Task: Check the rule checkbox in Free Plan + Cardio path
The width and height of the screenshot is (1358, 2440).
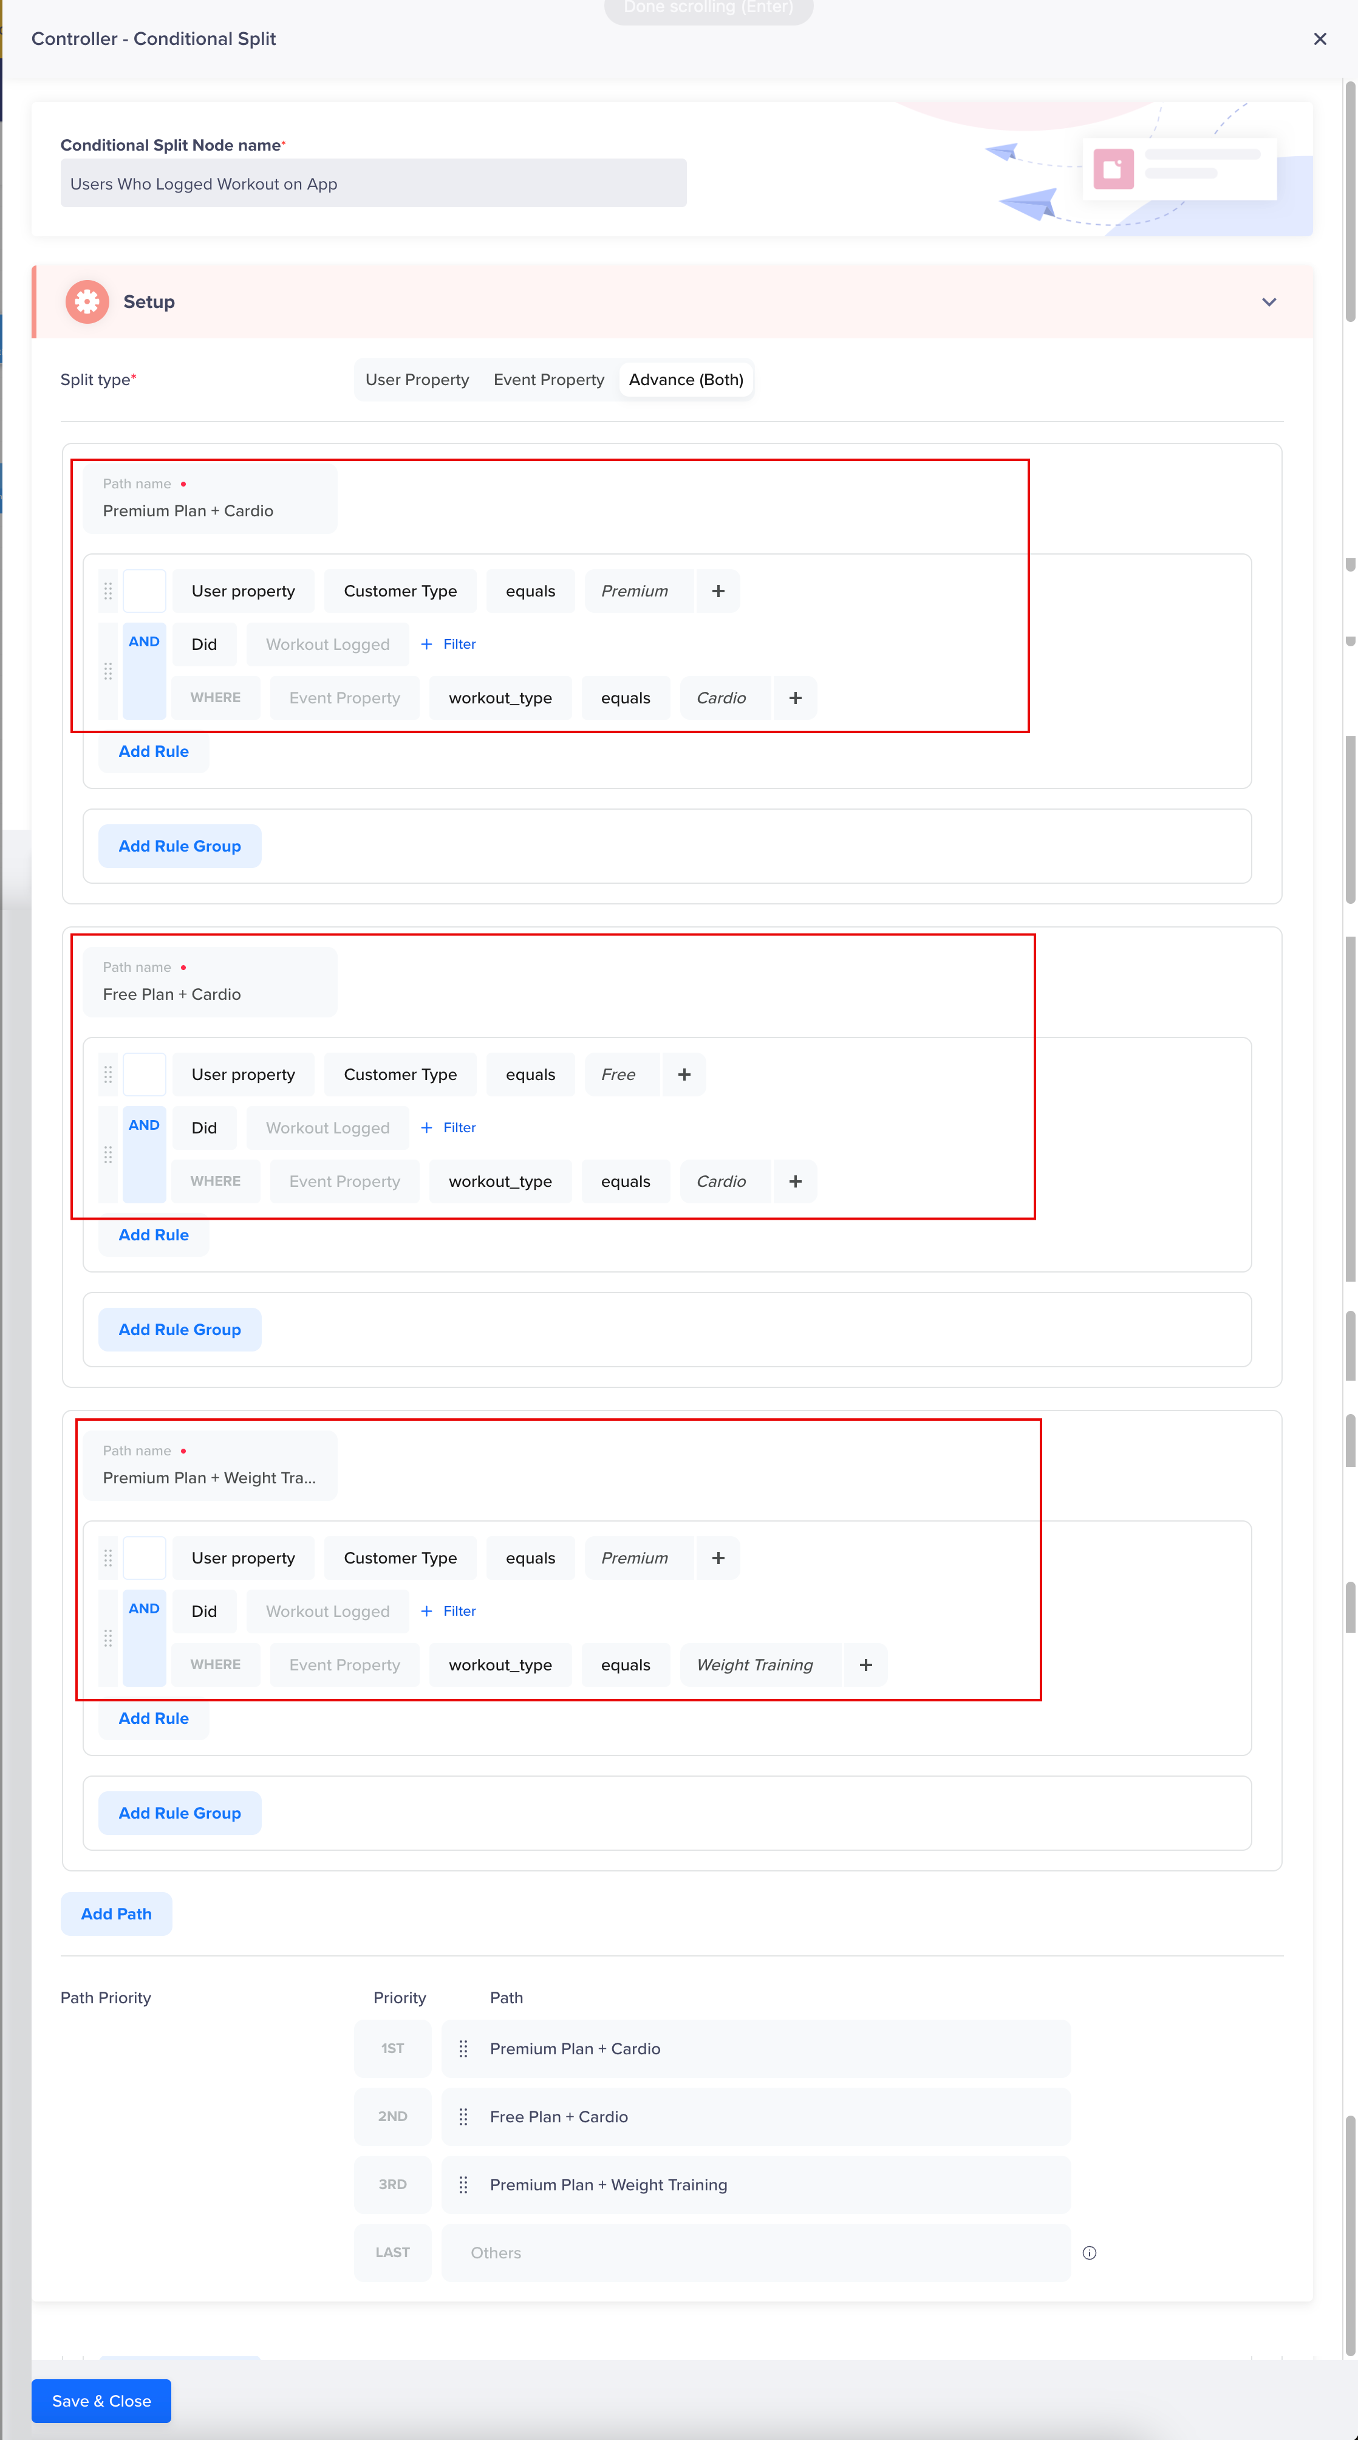Action: pyautogui.click(x=144, y=1074)
